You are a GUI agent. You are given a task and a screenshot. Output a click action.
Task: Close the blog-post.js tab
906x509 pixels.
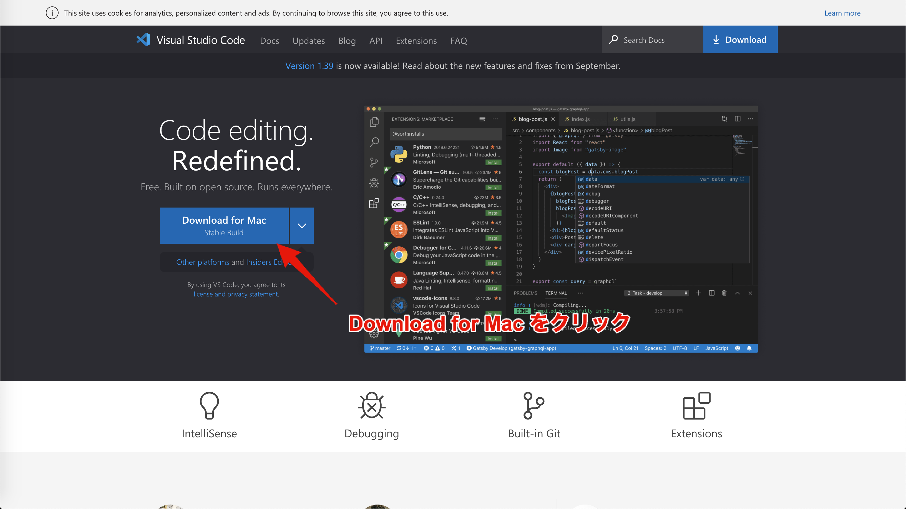[x=553, y=119]
